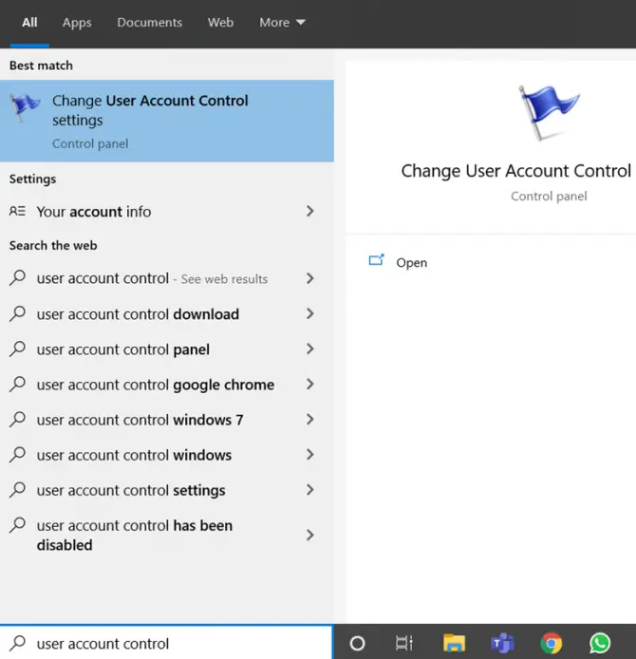Select 'user account control google chrome' suggestion
636x659 pixels.
pyautogui.click(x=167, y=385)
